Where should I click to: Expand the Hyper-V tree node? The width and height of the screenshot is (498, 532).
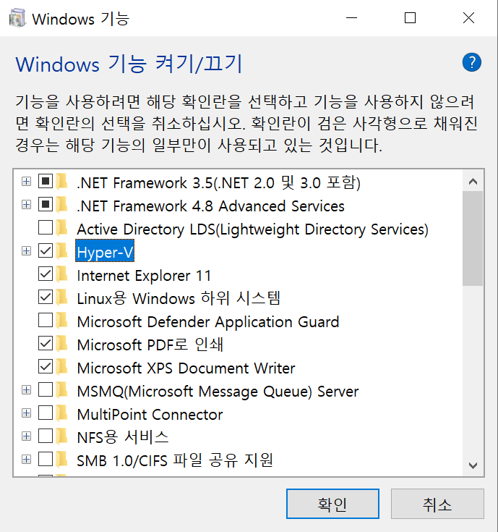[x=26, y=251]
